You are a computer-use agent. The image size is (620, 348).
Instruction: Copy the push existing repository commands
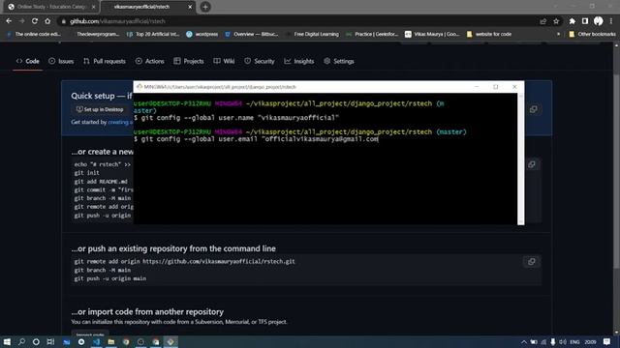pos(532,262)
